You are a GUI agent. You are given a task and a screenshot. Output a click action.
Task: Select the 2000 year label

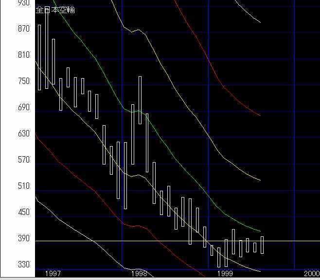(x=311, y=274)
